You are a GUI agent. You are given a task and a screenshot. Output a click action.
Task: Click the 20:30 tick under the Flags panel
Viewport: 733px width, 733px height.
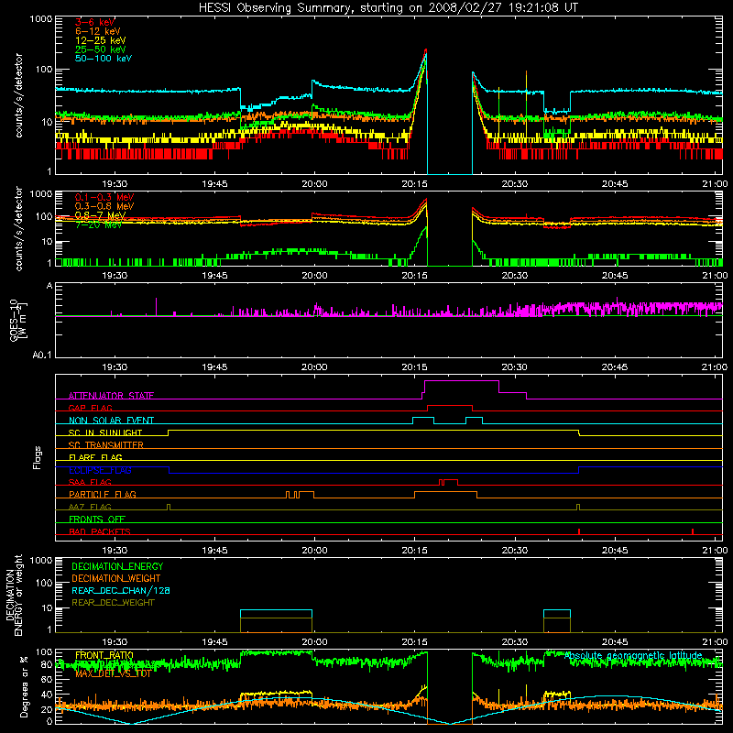515,551
